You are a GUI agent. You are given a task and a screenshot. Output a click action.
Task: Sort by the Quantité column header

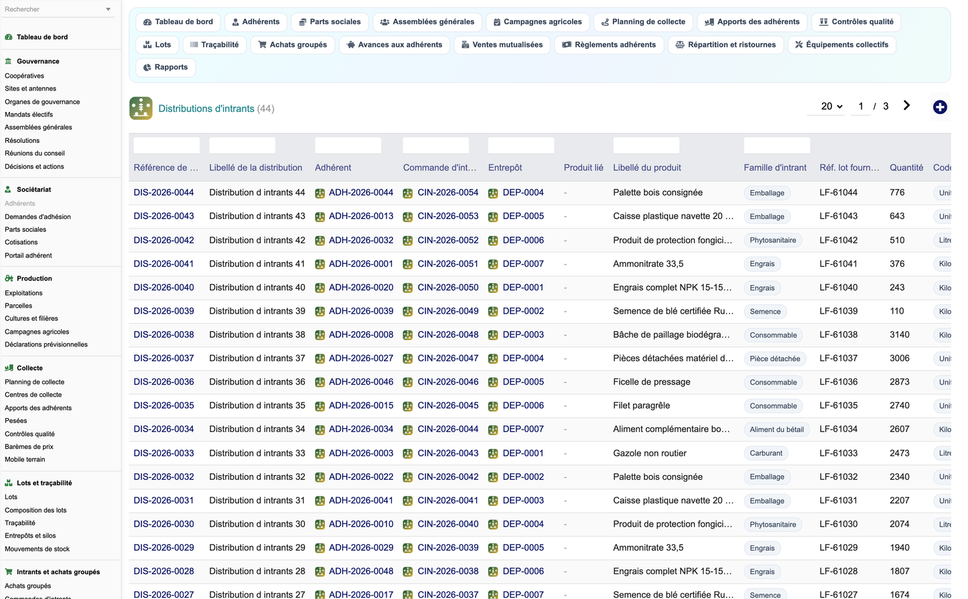pos(906,168)
